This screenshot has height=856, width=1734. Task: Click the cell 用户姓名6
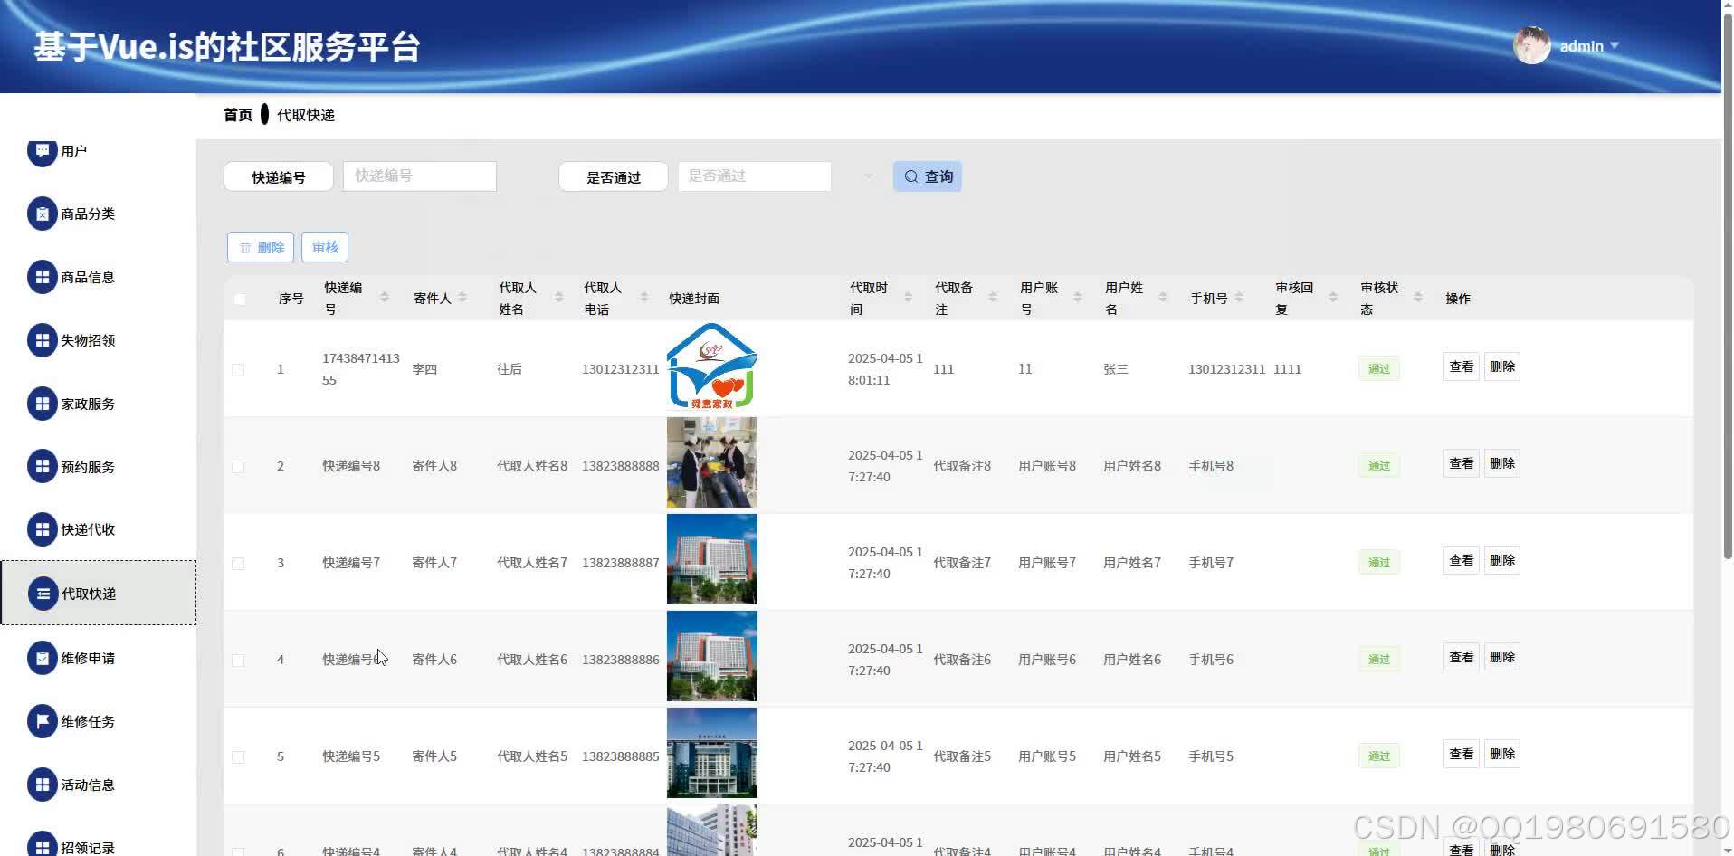click(1132, 660)
